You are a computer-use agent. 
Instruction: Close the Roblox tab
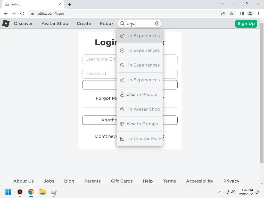pyautogui.click(x=60, y=4)
